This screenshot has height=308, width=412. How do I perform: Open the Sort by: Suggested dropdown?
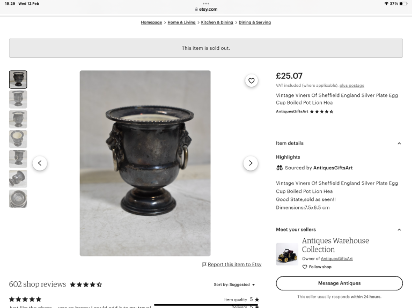click(234, 284)
